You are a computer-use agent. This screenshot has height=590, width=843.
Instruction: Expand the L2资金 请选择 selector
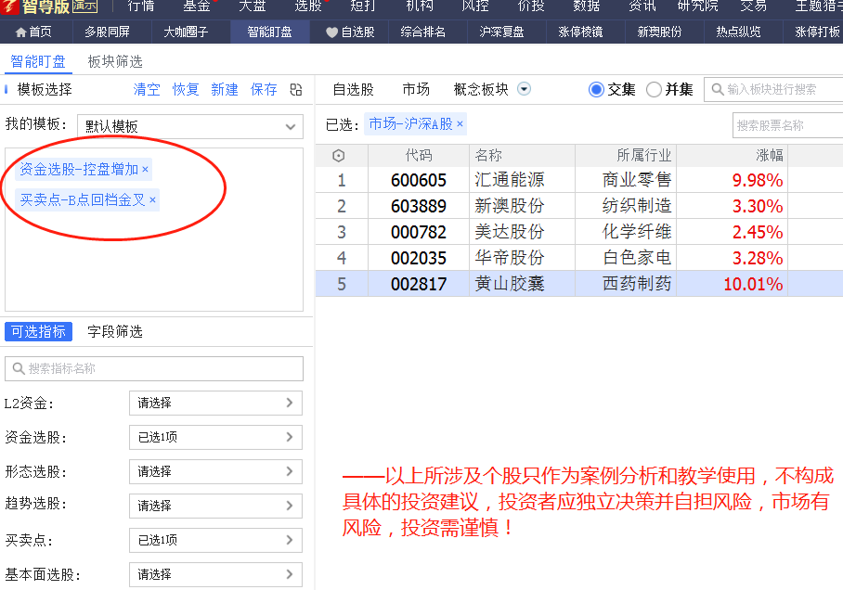[215, 403]
